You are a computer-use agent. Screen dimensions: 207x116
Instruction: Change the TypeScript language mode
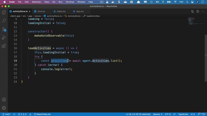(x=183, y=114)
